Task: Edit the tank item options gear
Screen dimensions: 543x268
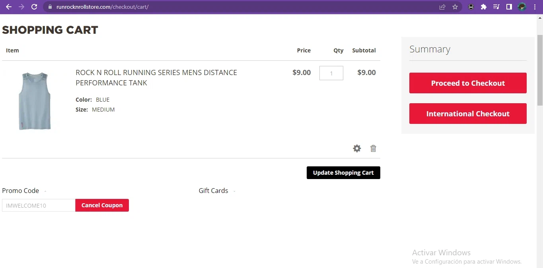Action: click(357, 148)
